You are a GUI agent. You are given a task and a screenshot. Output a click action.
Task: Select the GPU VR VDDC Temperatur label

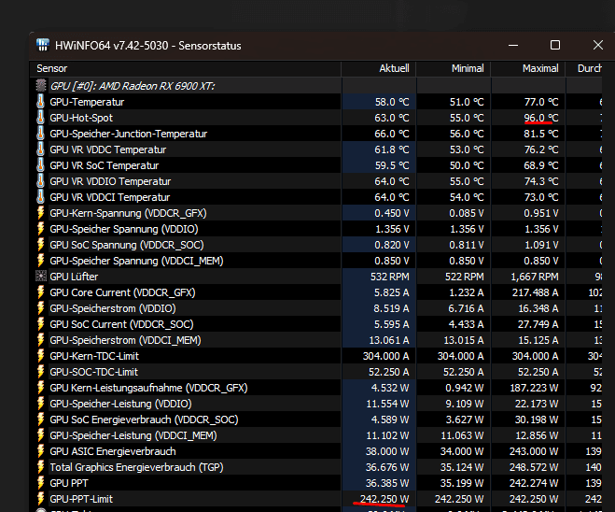coord(108,149)
